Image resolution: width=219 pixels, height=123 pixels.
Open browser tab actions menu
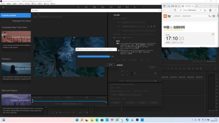[x=164, y=6]
